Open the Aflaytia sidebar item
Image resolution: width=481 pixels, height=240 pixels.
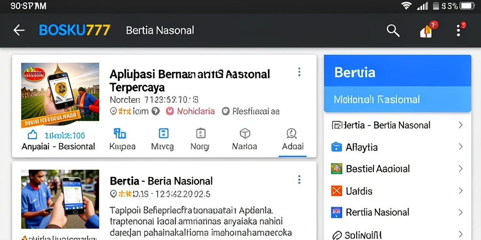pyautogui.click(x=397, y=147)
